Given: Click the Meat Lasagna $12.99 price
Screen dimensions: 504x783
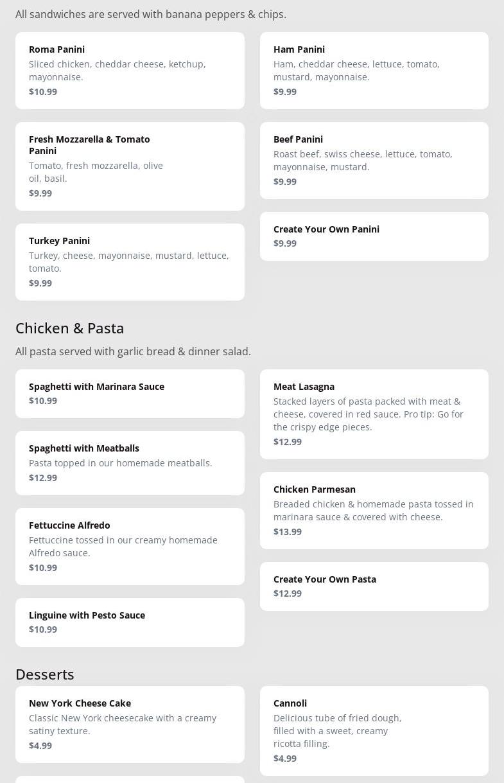Looking at the screenshot, I should tap(288, 442).
